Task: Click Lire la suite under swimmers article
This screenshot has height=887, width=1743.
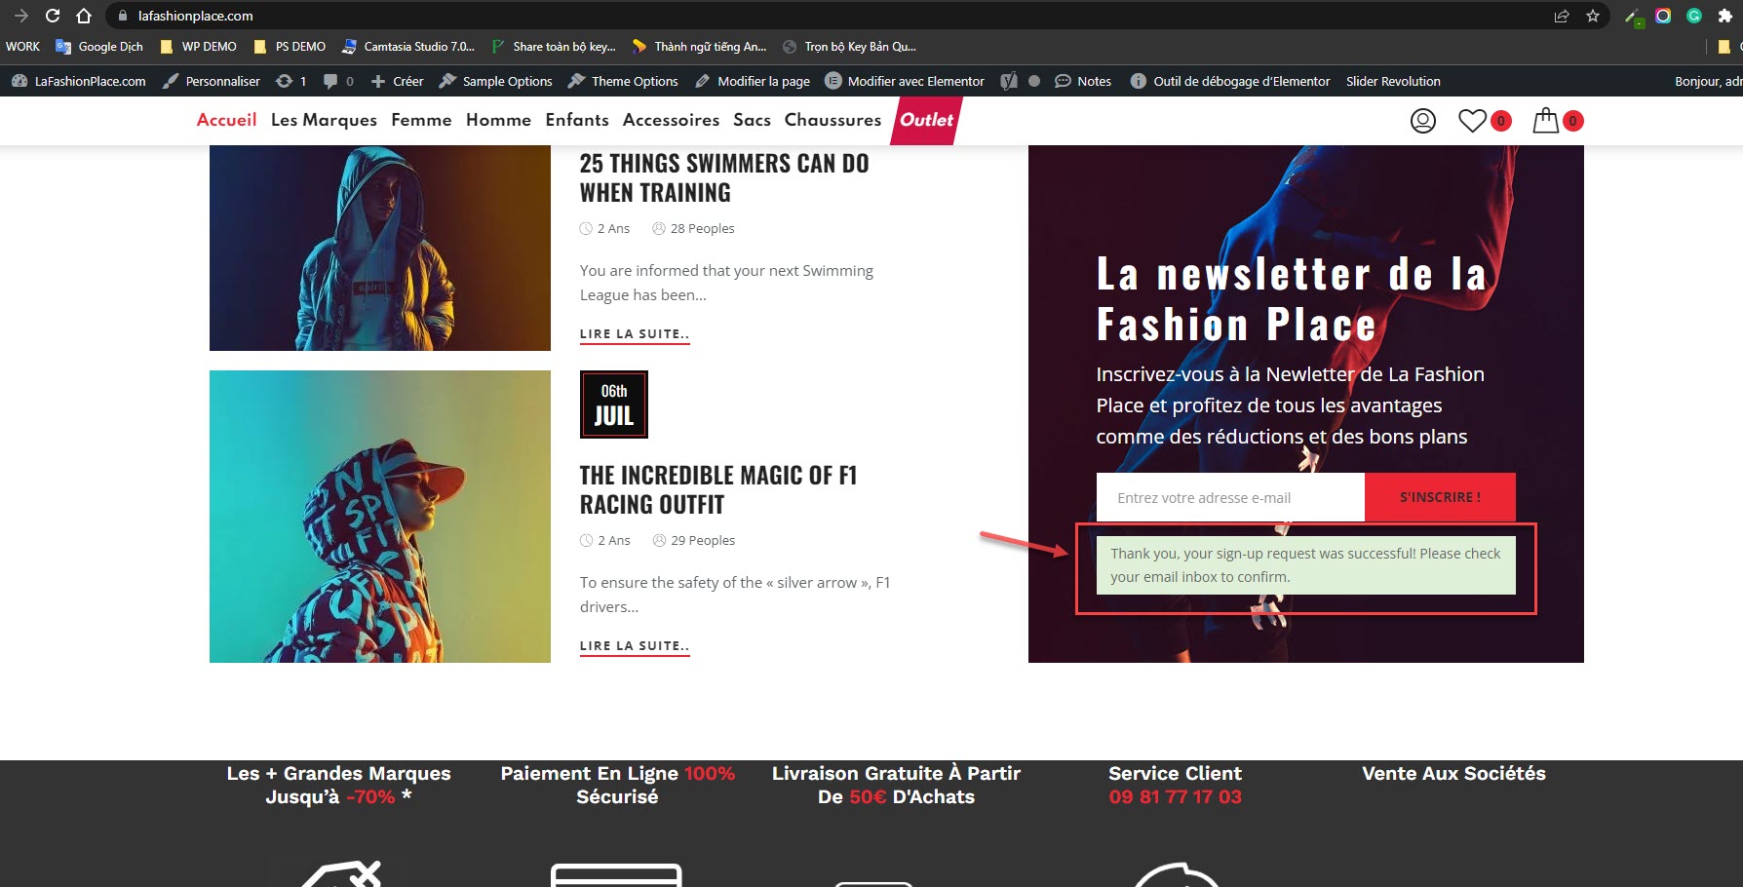Action: pos(635,334)
